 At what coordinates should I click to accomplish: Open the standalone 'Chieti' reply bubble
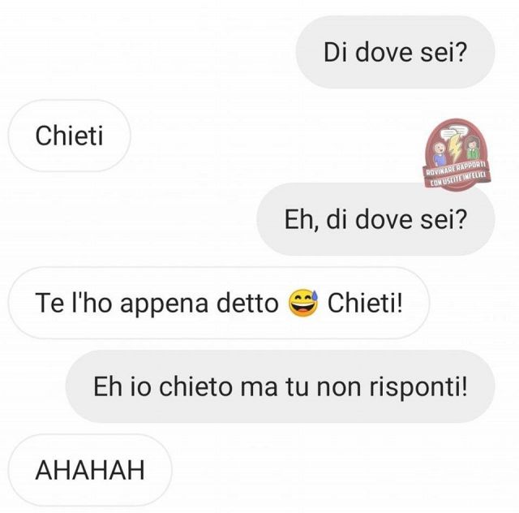pyautogui.click(x=69, y=136)
